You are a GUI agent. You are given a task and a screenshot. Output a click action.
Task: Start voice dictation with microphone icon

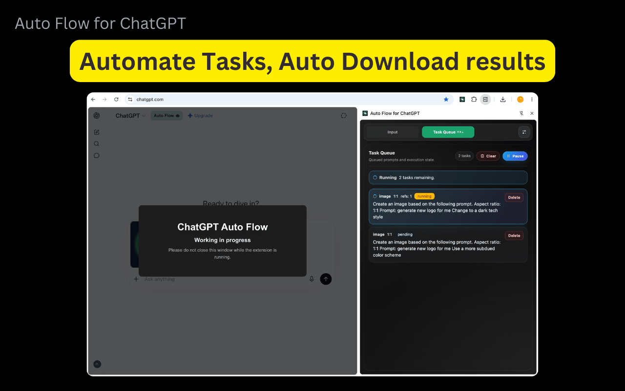coord(312,279)
